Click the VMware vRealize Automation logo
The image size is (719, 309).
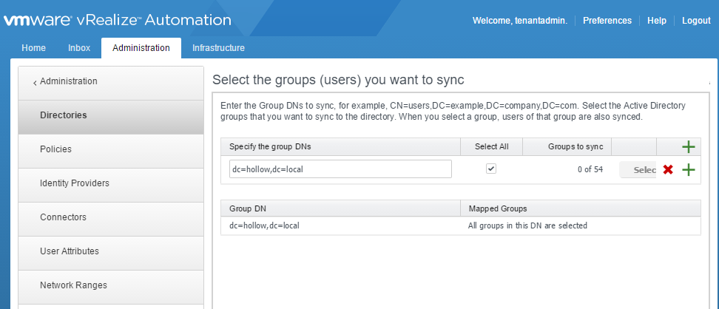(x=117, y=20)
